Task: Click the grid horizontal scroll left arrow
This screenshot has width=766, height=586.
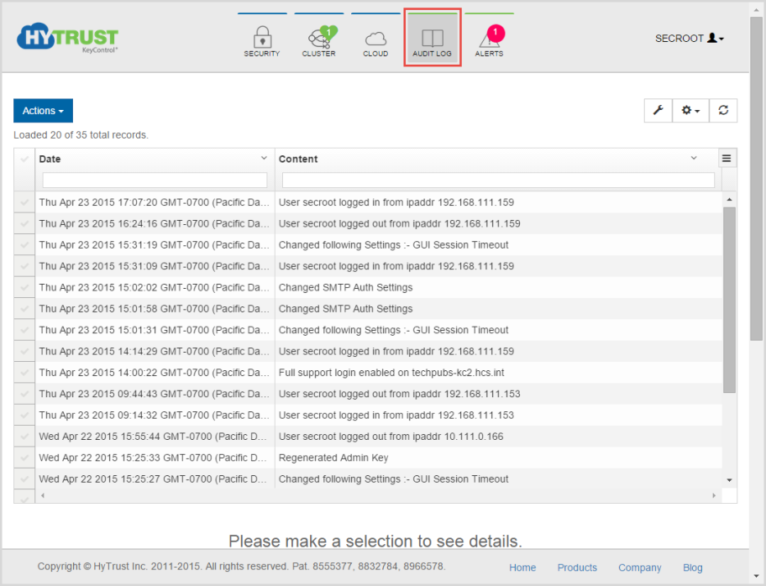Action: pos(43,495)
